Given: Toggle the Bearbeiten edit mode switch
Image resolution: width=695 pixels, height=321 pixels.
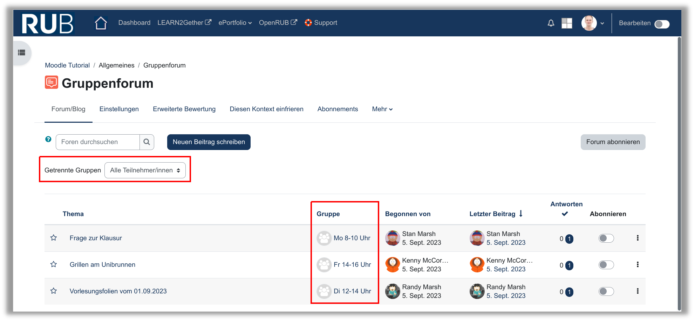Looking at the screenshot, I should coord(662,24).
